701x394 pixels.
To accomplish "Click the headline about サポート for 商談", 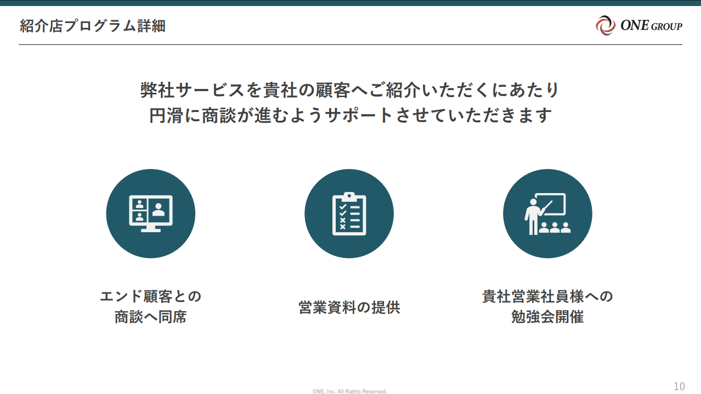I will (350, 102).
